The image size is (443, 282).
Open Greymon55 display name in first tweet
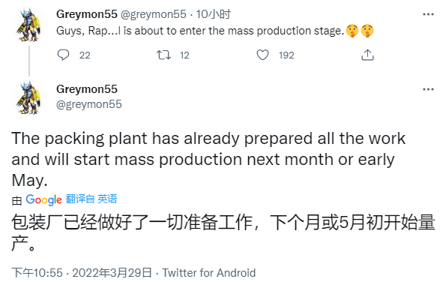(x=87, y=14)
